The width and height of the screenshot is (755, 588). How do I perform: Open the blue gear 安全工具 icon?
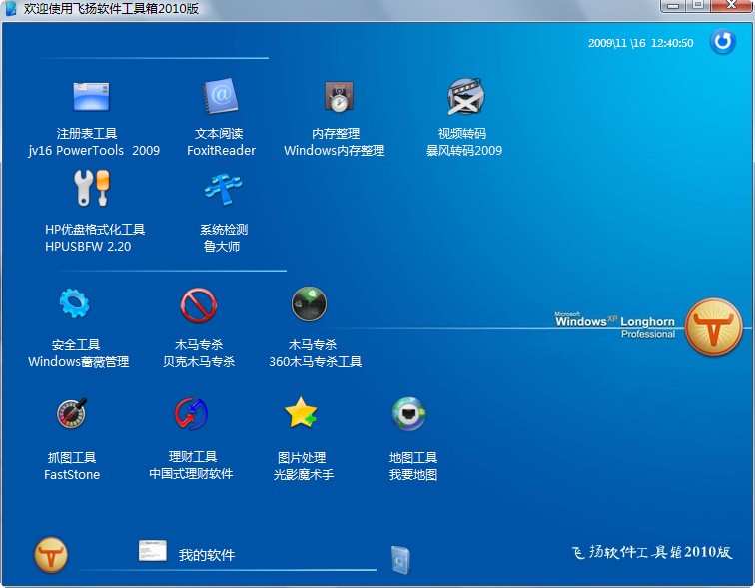74,303
